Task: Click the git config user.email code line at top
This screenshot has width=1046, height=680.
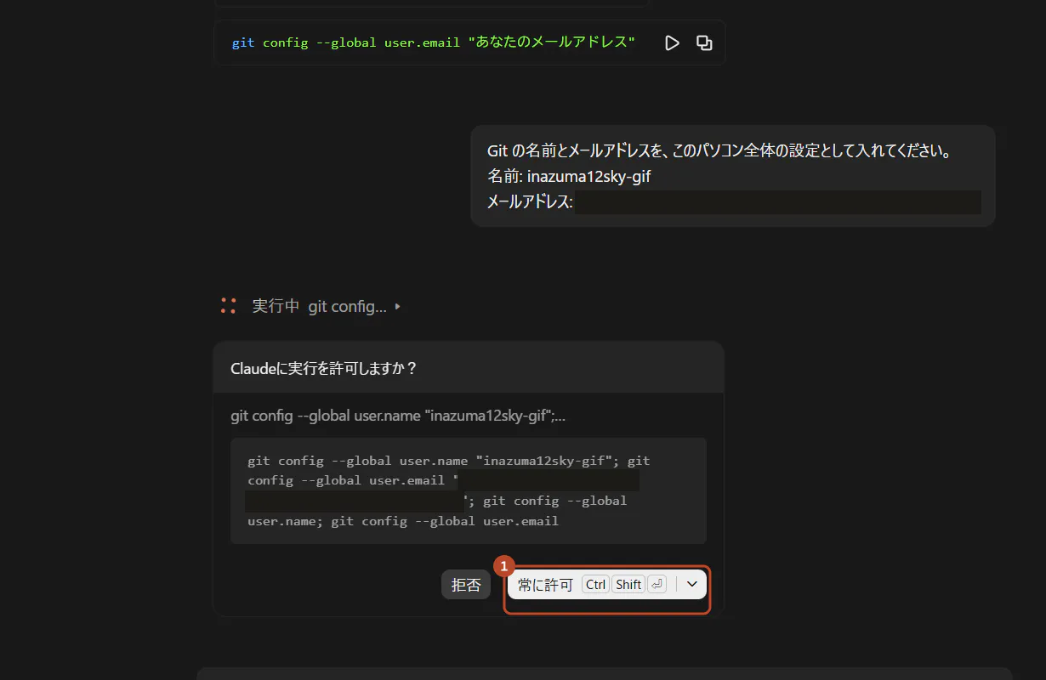Action: (x=434, y=42)
